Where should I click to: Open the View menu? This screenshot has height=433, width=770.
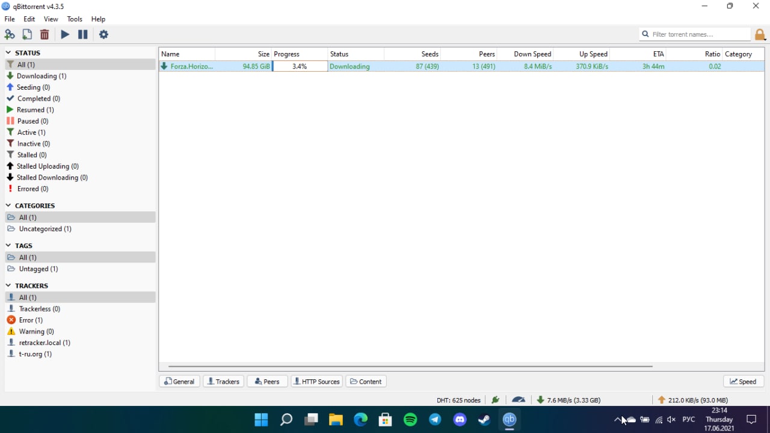(51, 19)
